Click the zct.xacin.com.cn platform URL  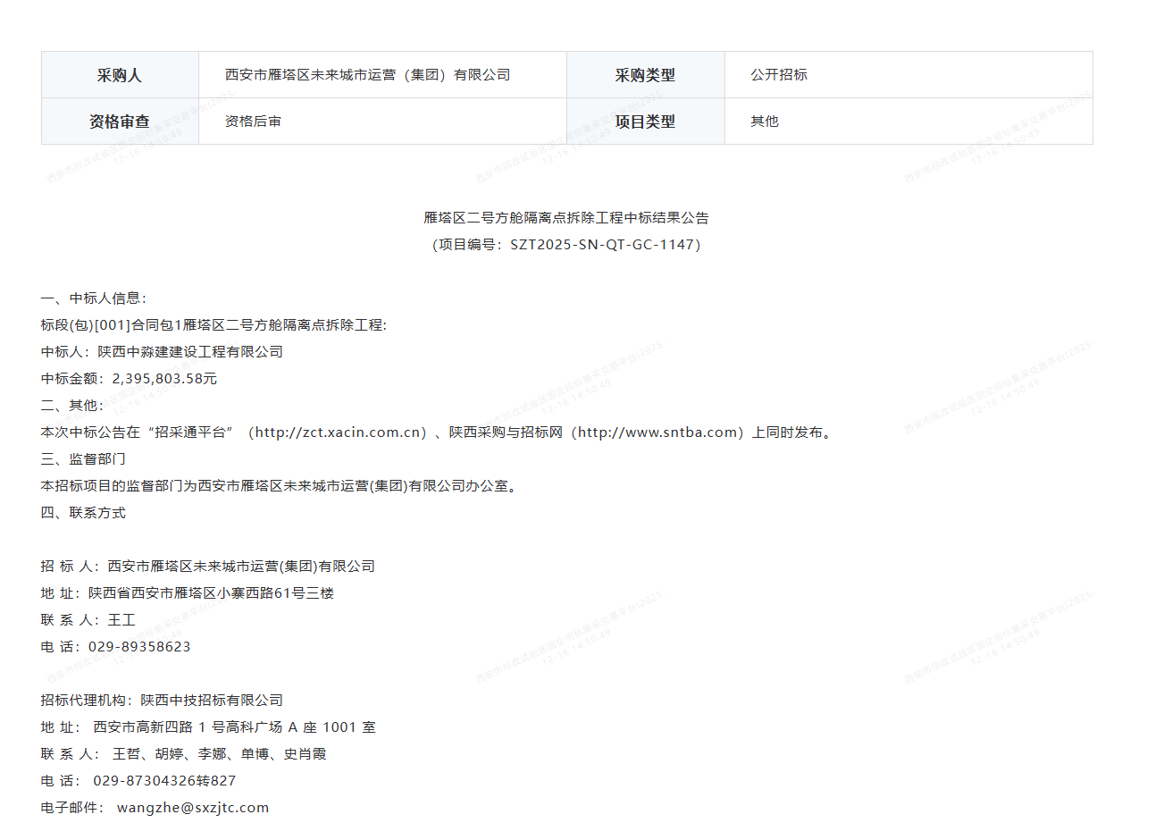point(339,432)
